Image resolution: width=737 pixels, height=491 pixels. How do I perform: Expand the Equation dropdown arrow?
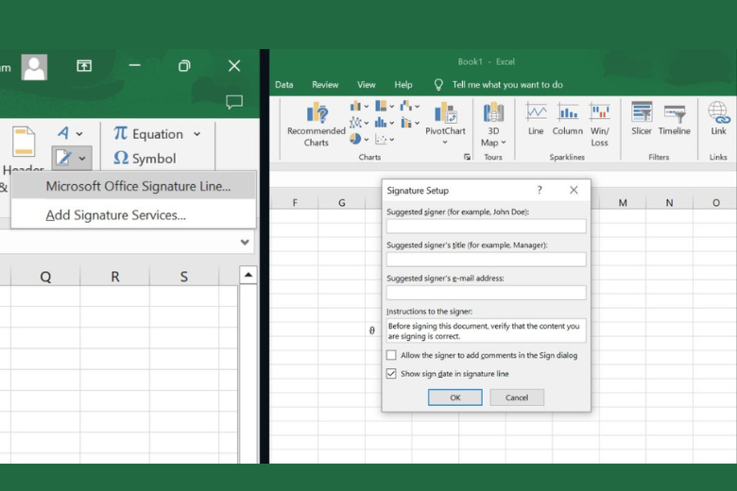coord(197,134)
